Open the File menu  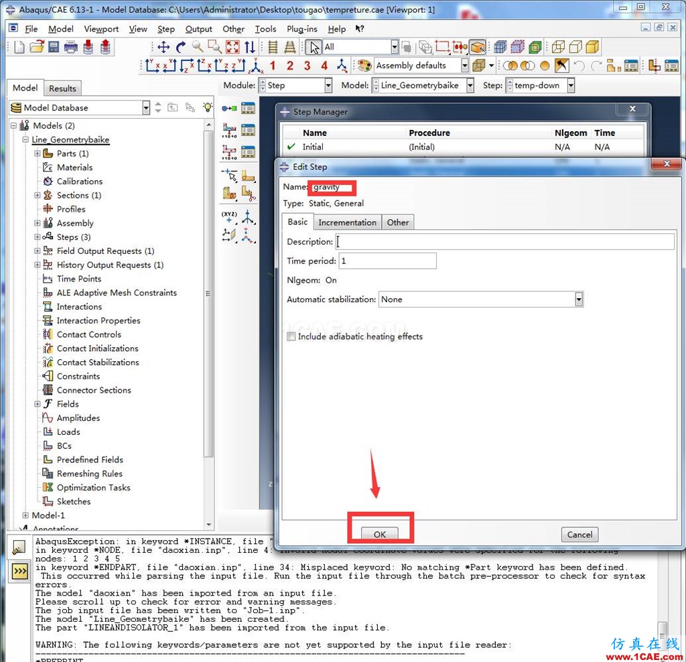coord(31,29)
